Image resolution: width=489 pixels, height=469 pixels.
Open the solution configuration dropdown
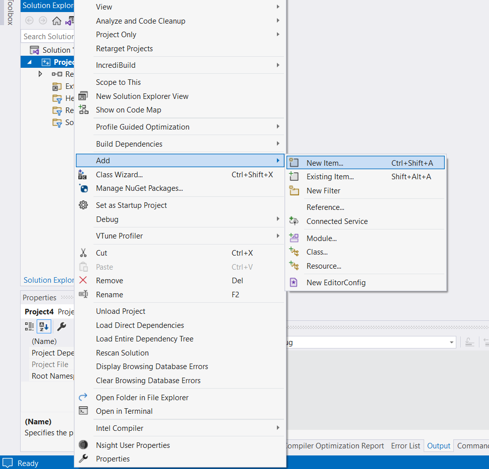coord(452,342)
